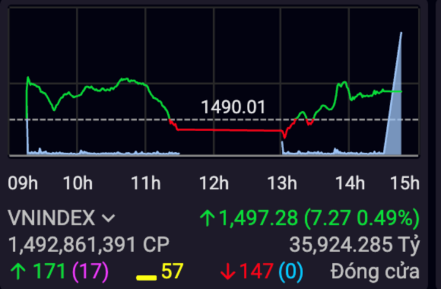Click floor stocks count (0)
The image size is (441, 289).
point(291,272)
